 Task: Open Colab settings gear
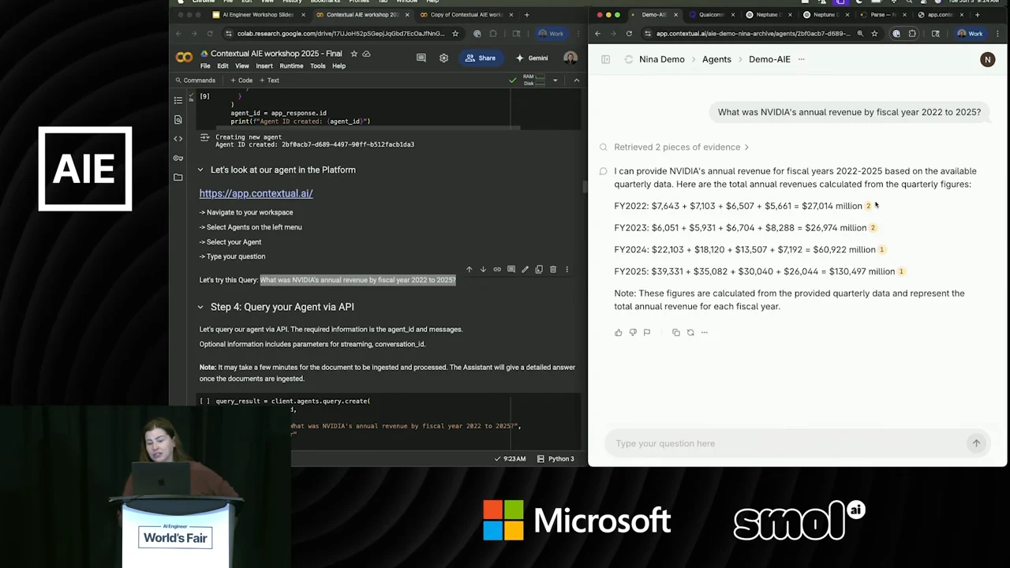[443, 58]
